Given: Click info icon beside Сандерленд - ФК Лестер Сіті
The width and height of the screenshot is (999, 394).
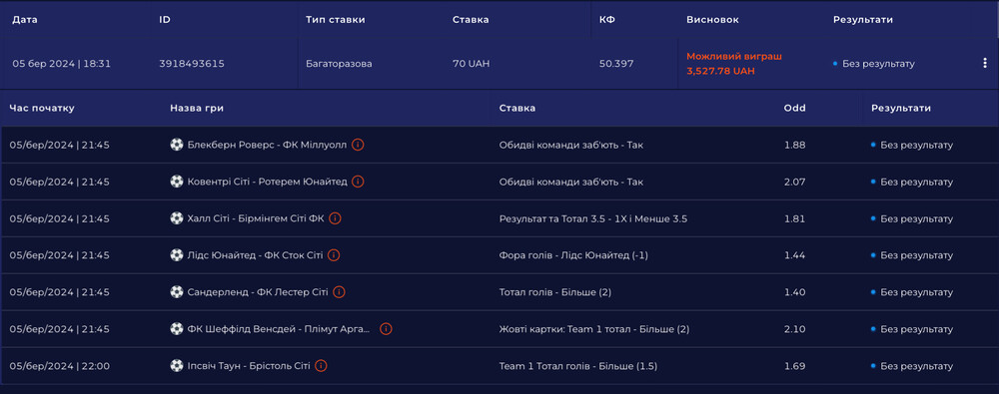Looking at the screenshot, I should [x=339, y=292].
